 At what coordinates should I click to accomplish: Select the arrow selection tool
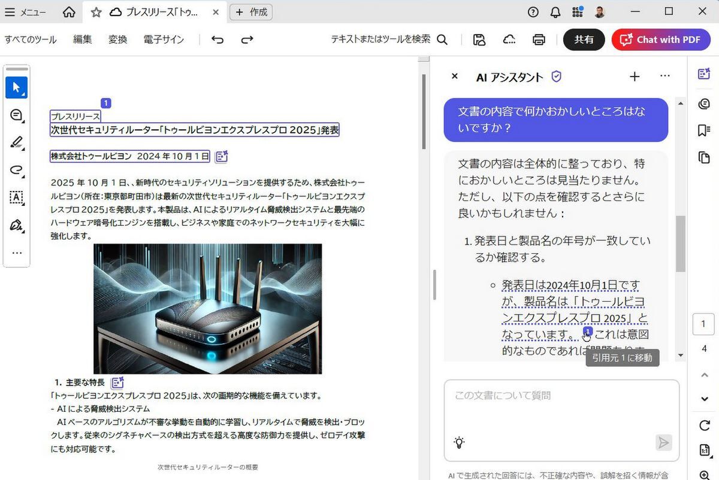(x=17, y=87)
